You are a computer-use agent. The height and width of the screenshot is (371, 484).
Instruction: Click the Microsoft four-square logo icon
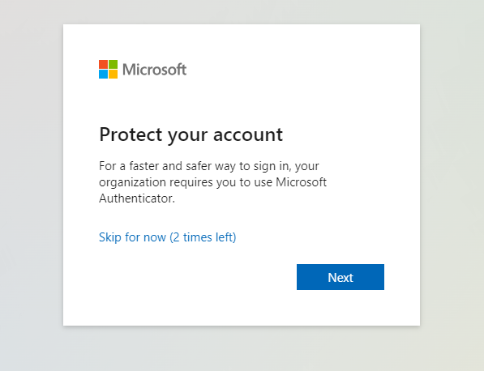108,69
